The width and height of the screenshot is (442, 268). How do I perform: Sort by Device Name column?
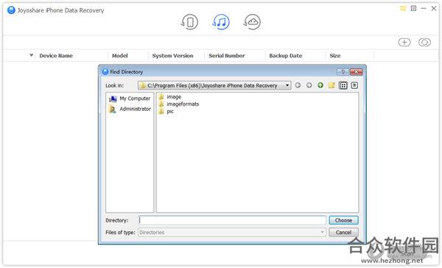[x=56, y=56]
